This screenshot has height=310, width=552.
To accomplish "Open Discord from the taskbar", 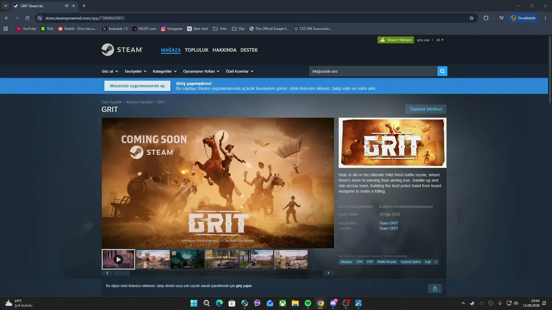I will pyautogui.click(x=333, y=303).
